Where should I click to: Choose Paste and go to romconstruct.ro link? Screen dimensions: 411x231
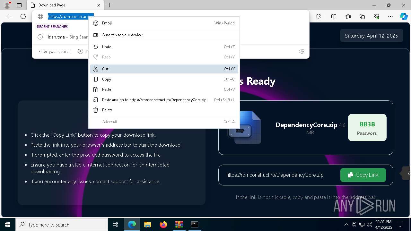point(164,100)
